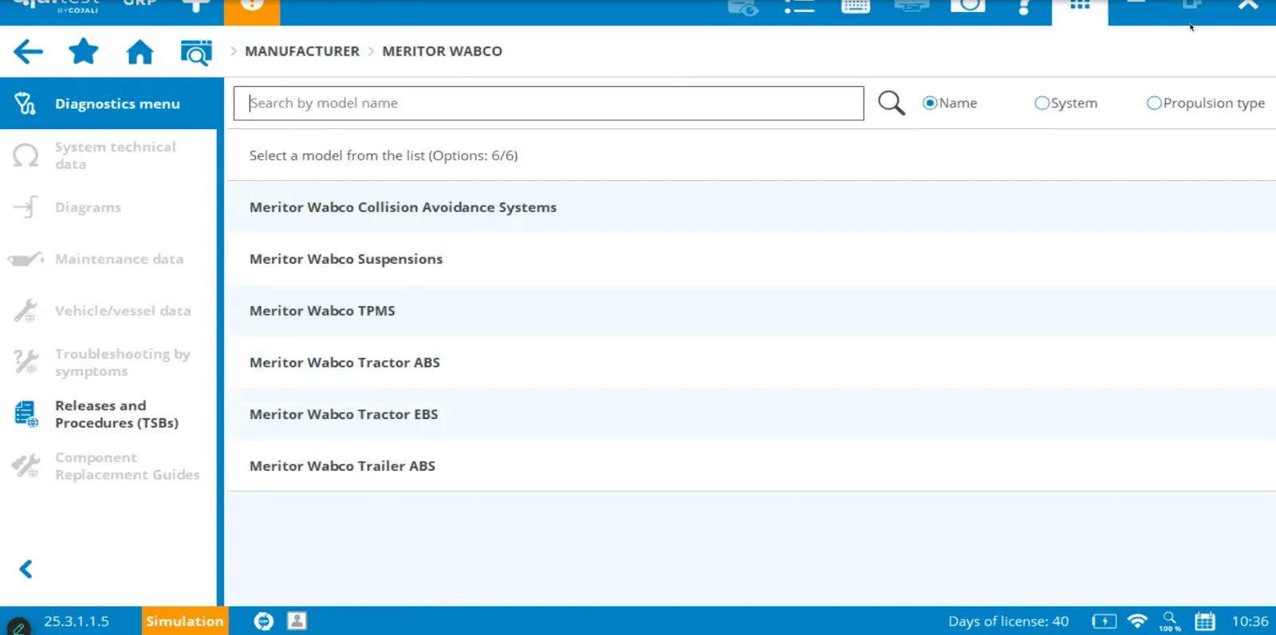Screen dimensions: 1276x635
Task: Click the plus icon in the top bar
Action: point(195,6)
